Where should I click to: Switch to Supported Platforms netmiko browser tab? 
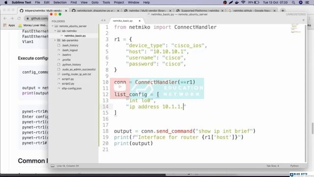click(x=200, y=10)
